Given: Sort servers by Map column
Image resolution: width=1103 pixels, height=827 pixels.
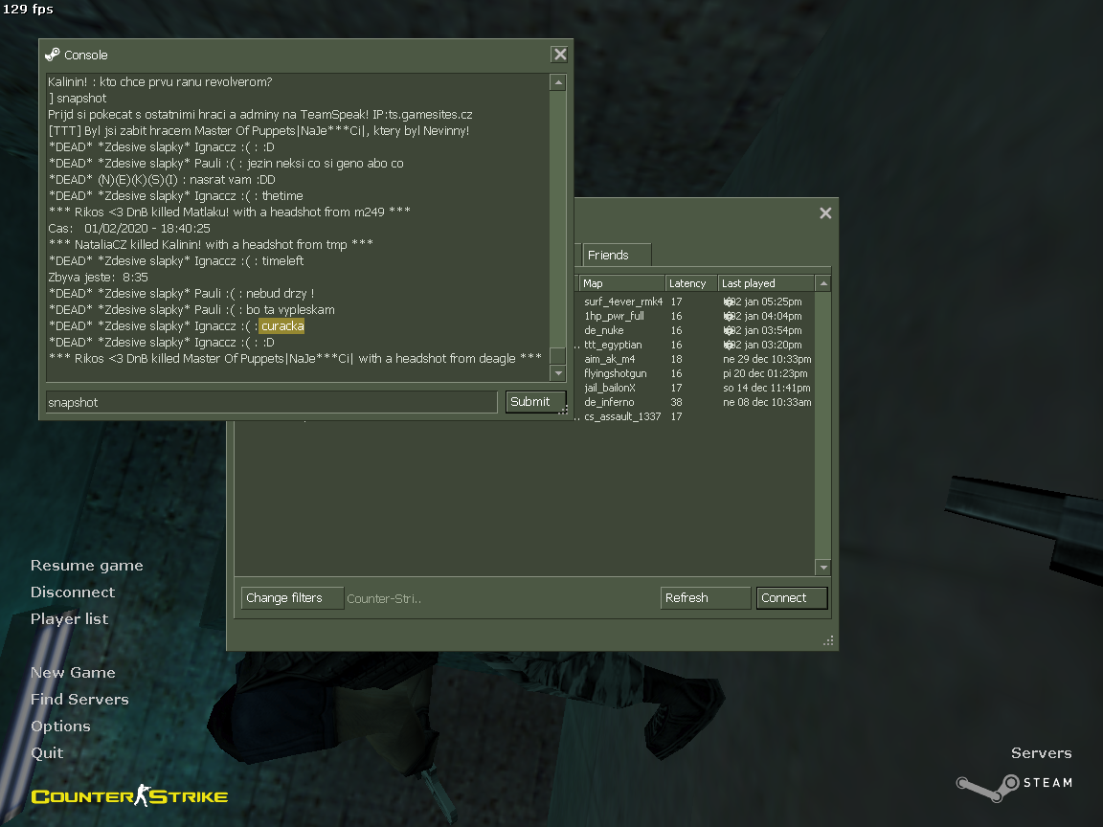Looking at the screenshot, I should 621,283.
